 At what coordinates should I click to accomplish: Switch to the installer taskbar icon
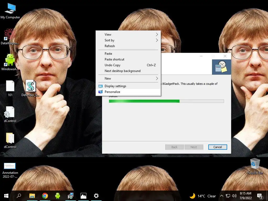pos(71,196)
